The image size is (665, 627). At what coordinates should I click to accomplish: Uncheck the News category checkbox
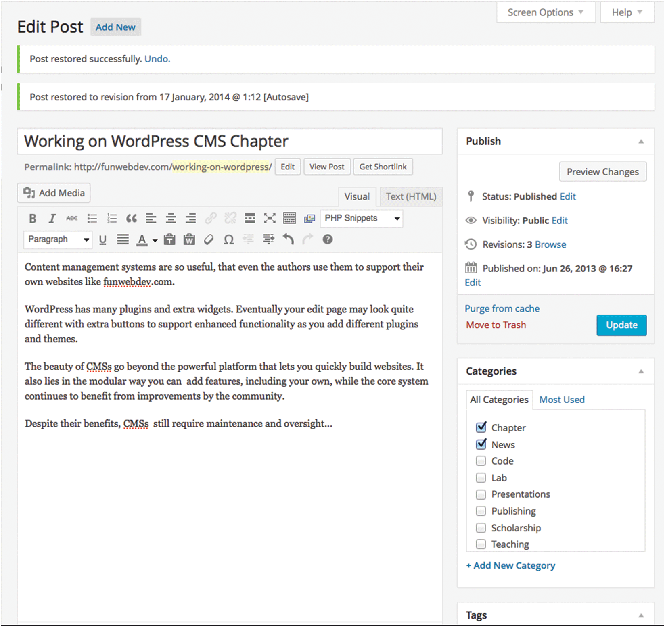click(x=481, y=444)
